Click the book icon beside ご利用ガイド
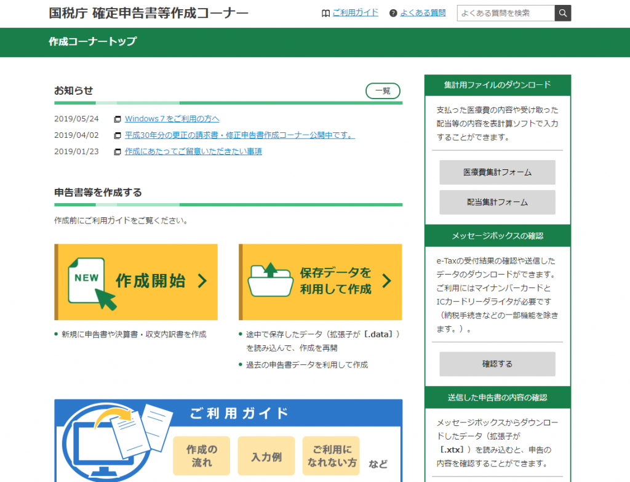Viewport: 630px width, 482px height. pos(325,13)
